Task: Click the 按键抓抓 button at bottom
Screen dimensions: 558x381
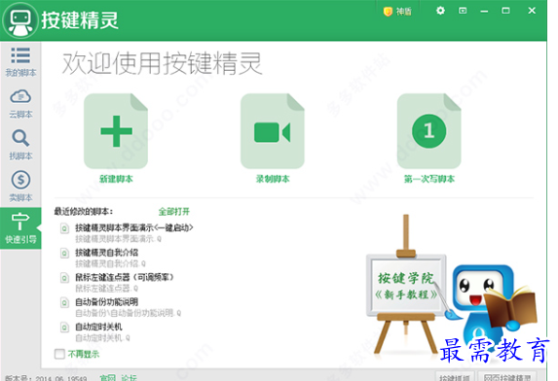Action: [x=455, y=377]
